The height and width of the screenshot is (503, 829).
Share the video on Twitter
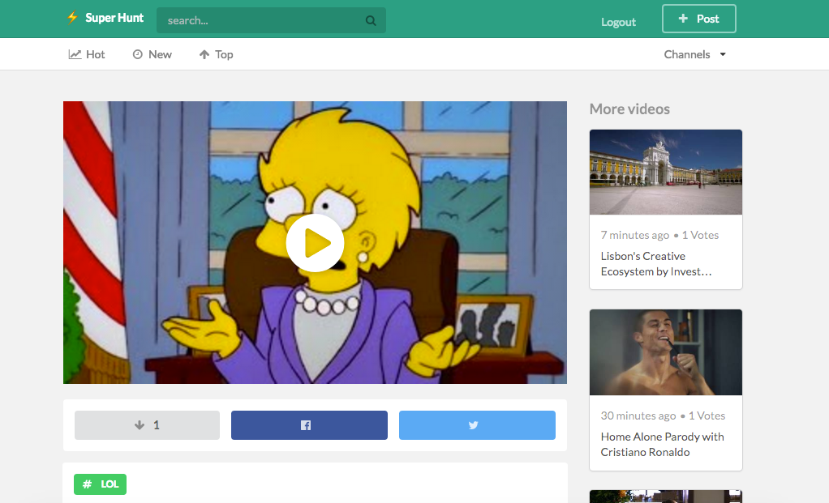pyautogui.click(x=477, y=425)
